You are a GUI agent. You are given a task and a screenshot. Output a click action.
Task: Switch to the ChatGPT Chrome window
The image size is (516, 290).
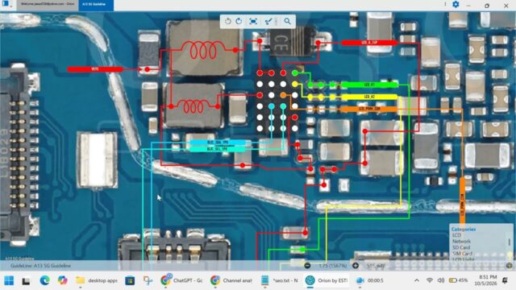click(181, 280)
